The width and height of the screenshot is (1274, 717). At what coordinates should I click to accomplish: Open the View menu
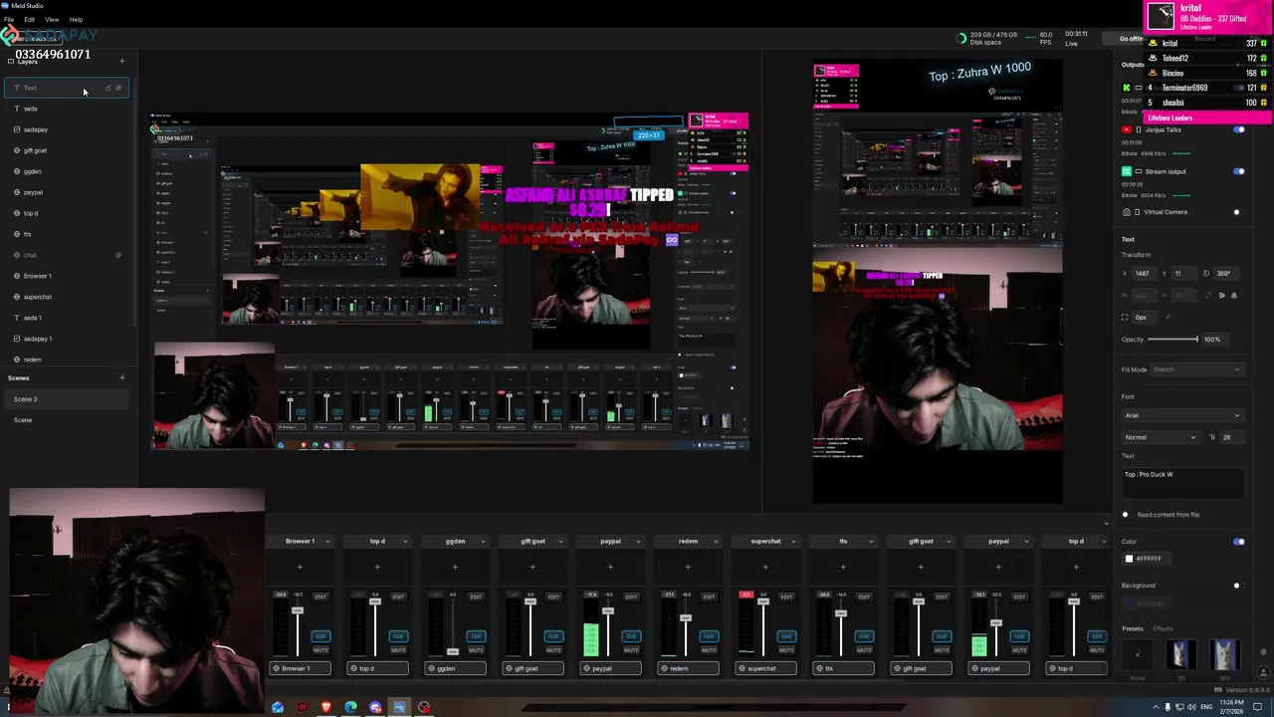pos(52,19)
